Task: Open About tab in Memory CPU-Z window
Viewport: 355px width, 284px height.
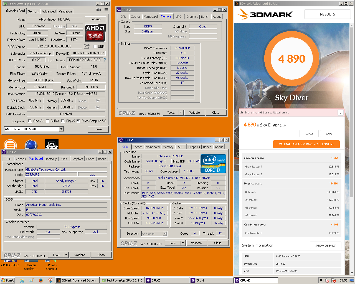Action: [x=217, y=17]
